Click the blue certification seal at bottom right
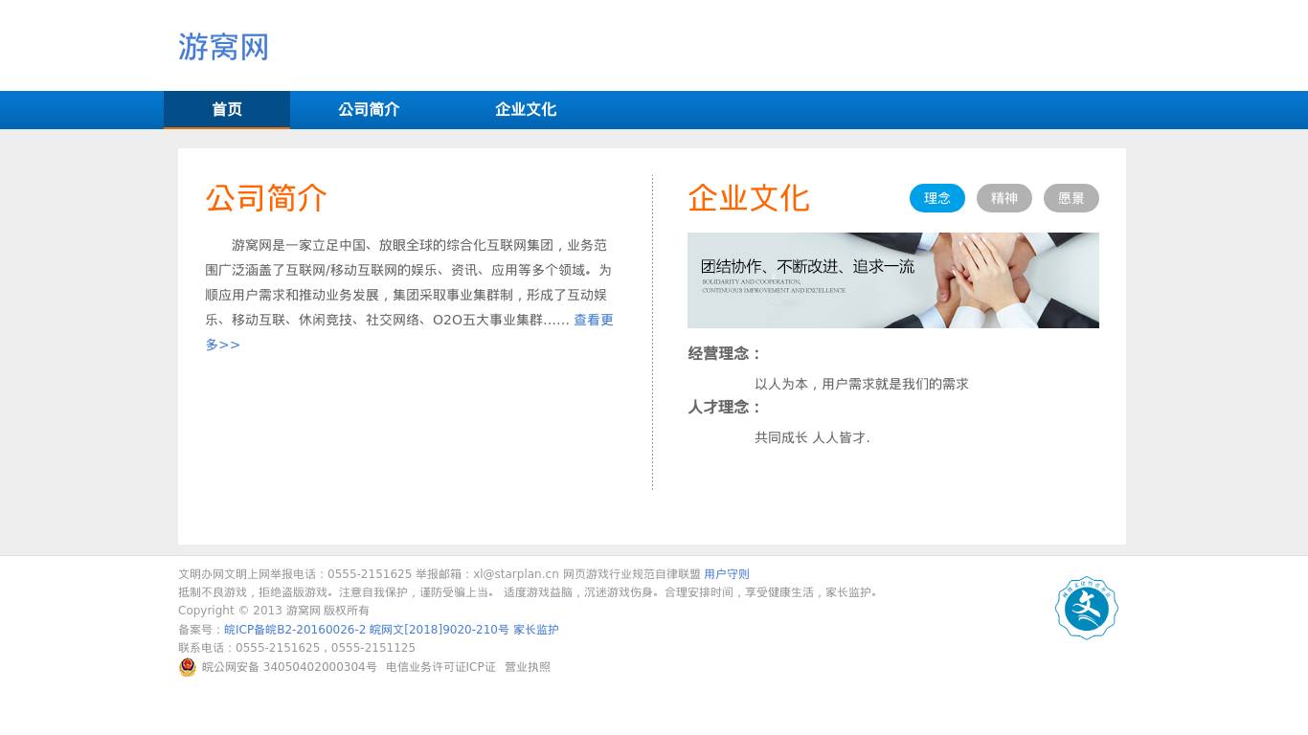 1086,608
